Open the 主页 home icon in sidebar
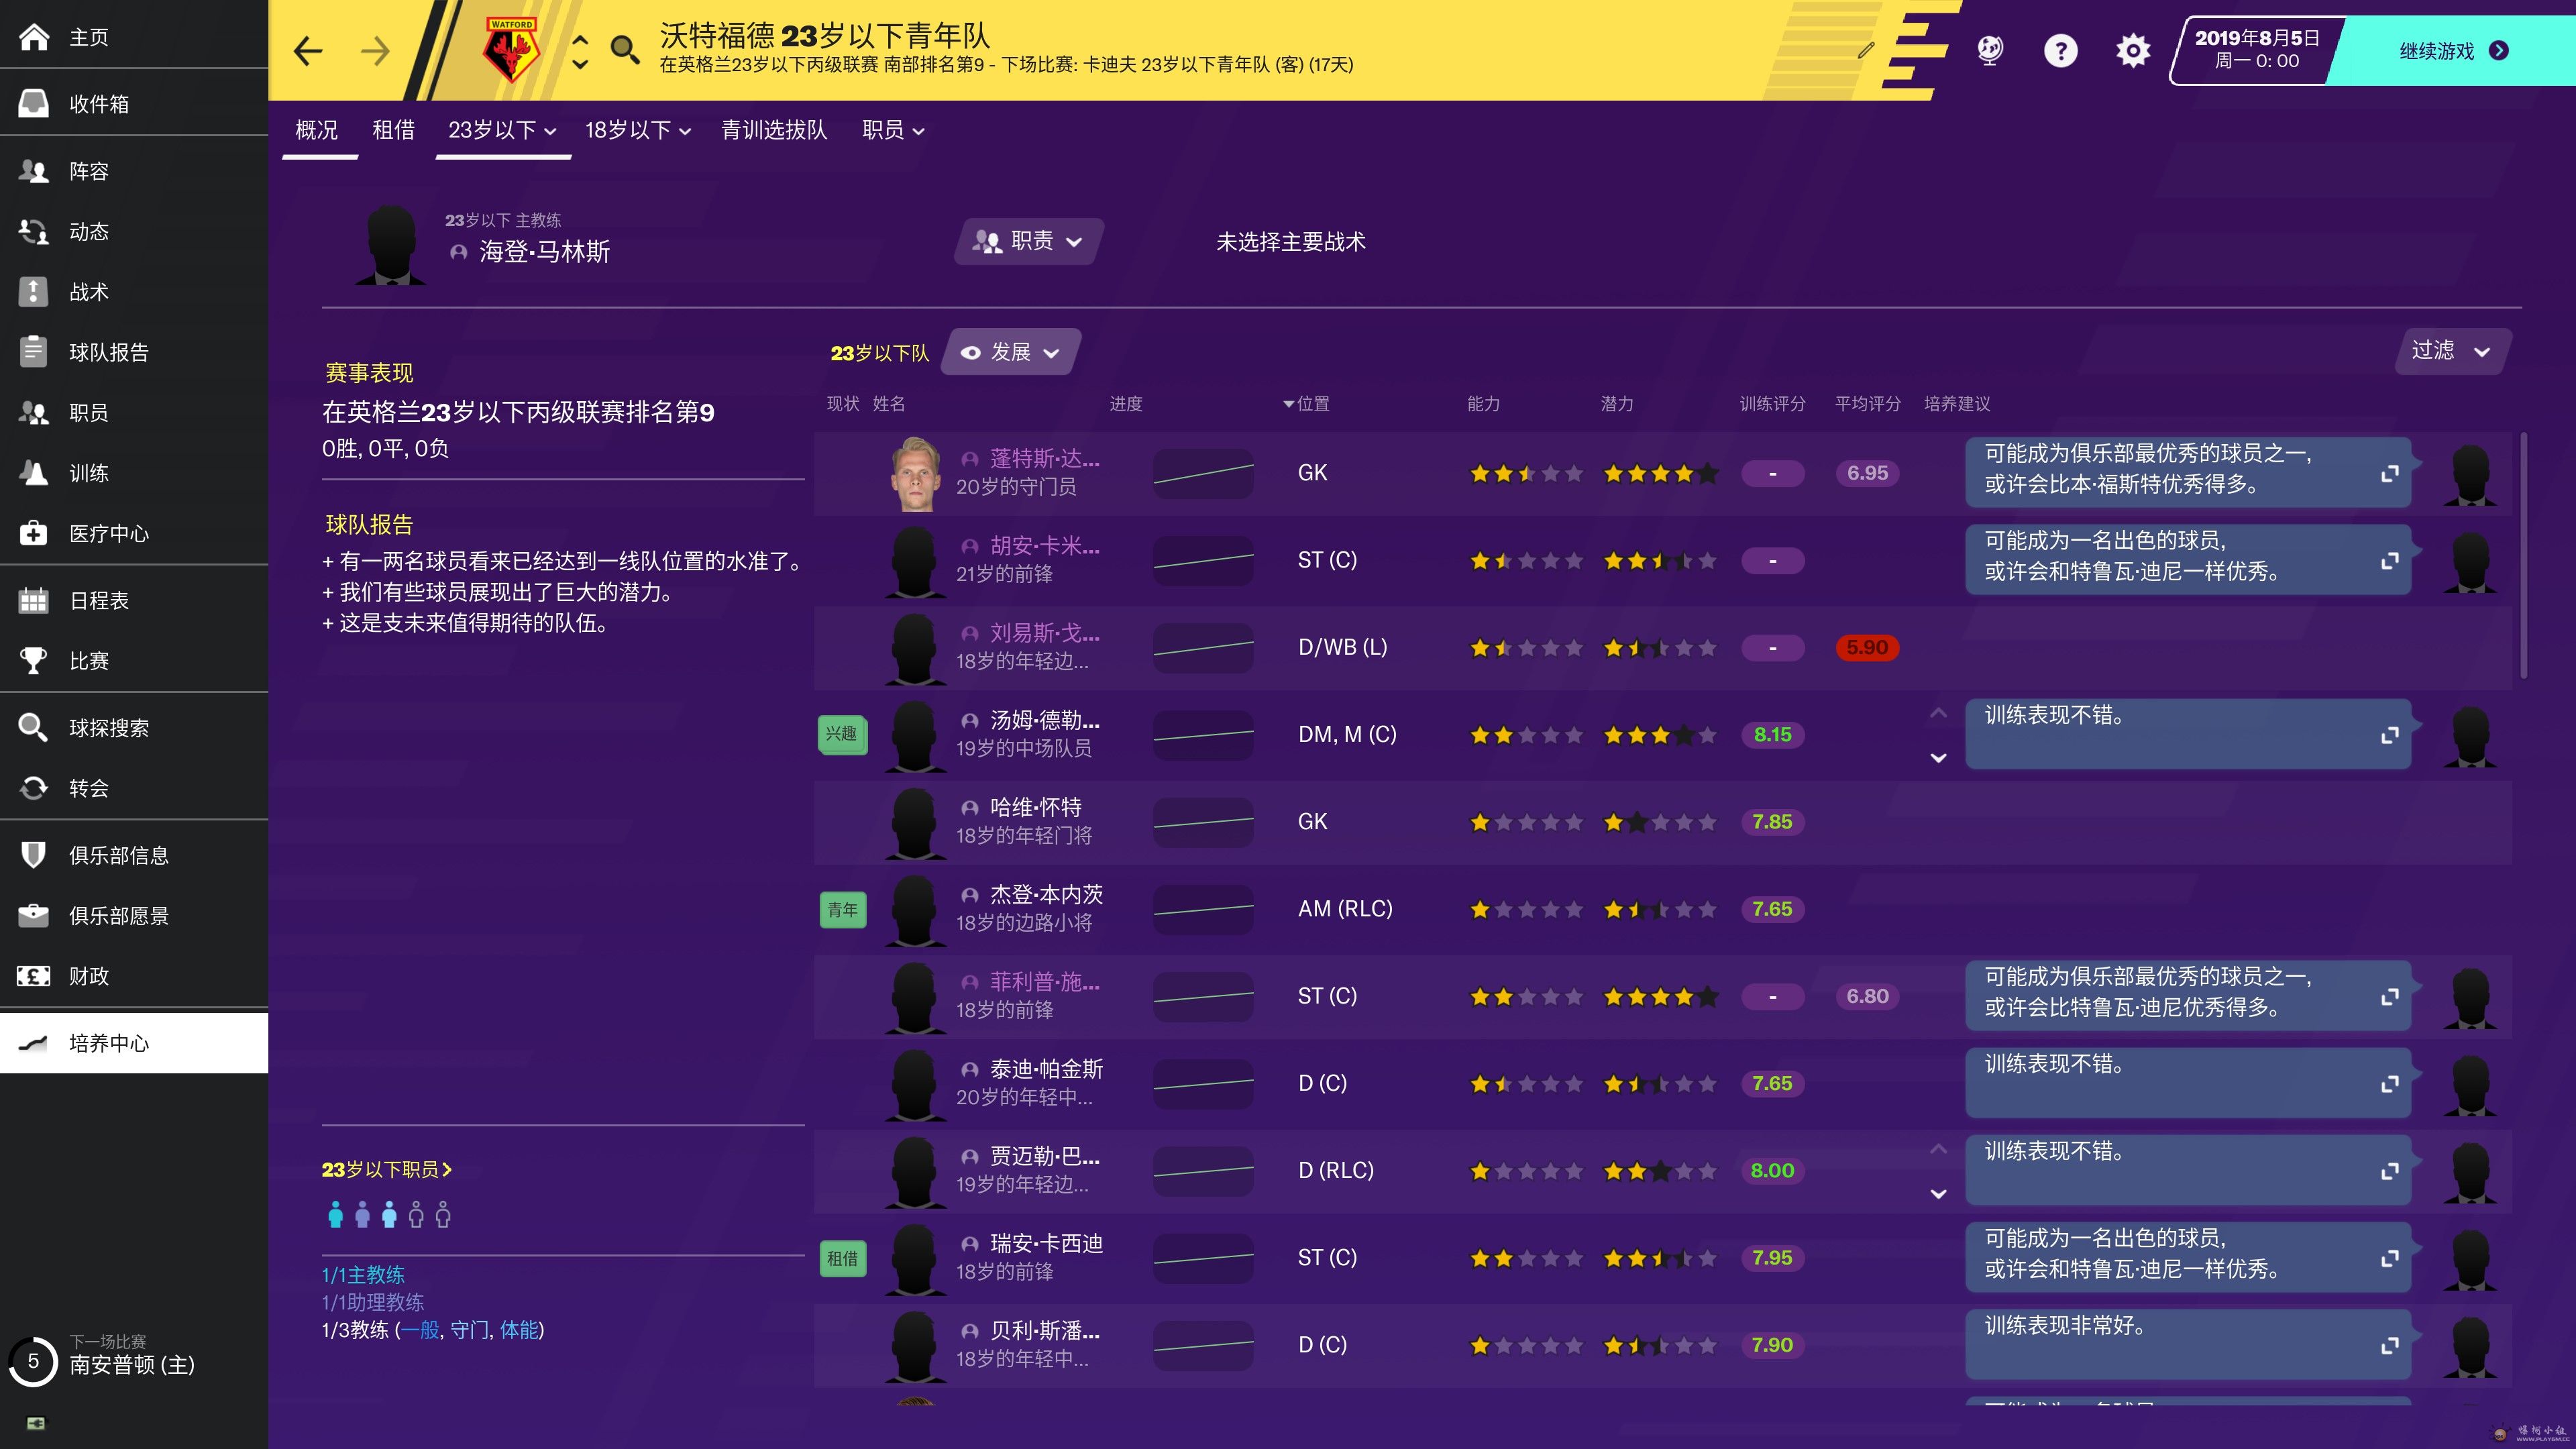Screen dimensions: 2576x1449 pos(33,37)
